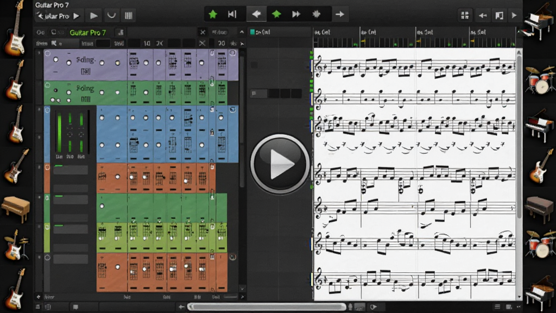Click the grid layout icon at top right
This screenshot has width=556, height=313.
click(x=465, y=15)
